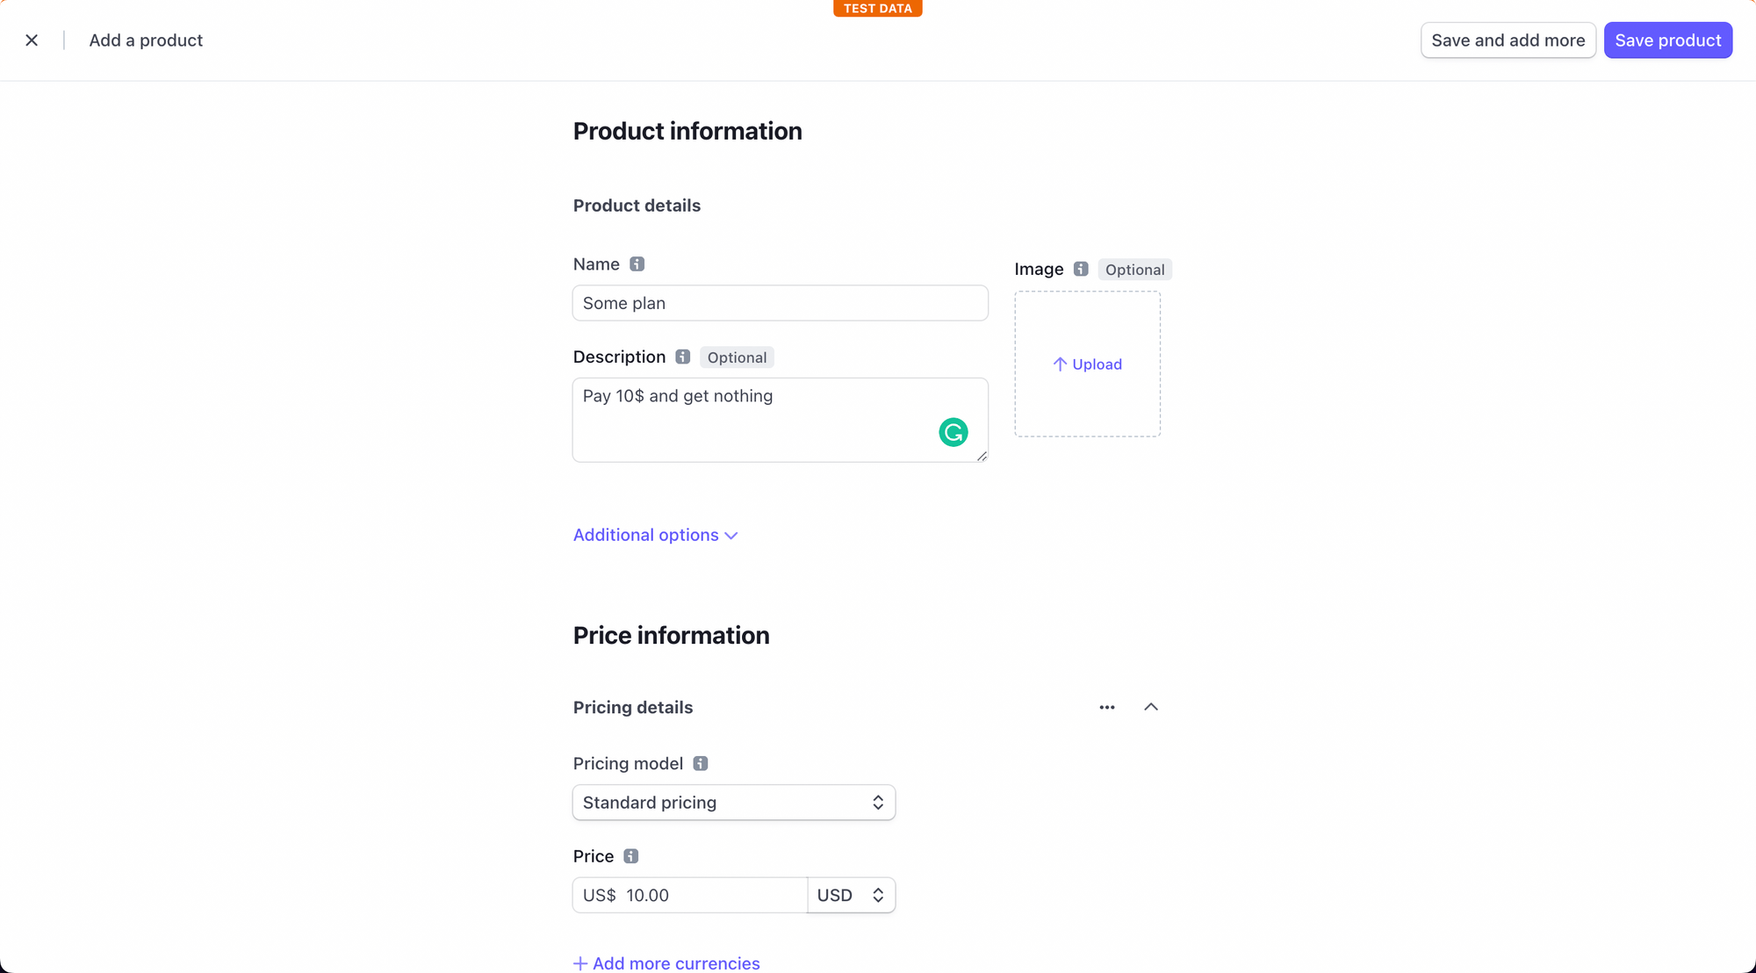
Task: Click the Price info icon
Action: click(x=630, y=855)
